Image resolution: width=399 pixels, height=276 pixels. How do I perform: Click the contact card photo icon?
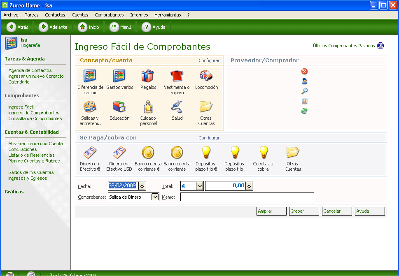(304, 101)
